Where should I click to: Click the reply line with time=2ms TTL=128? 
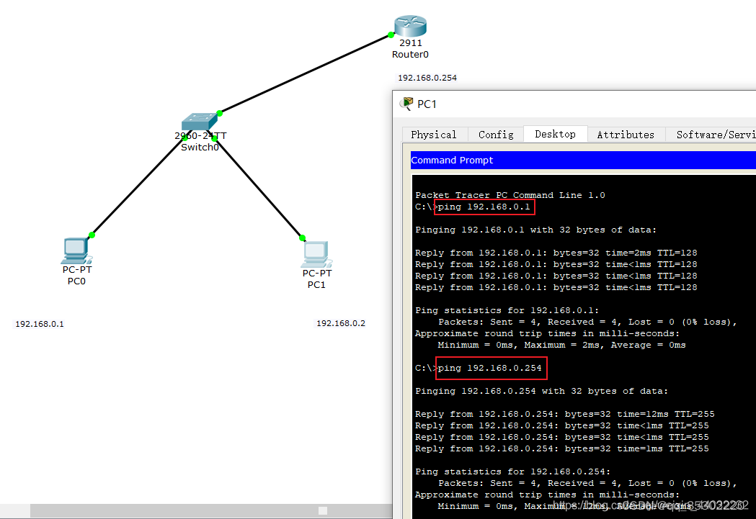(x=556, y=253)
